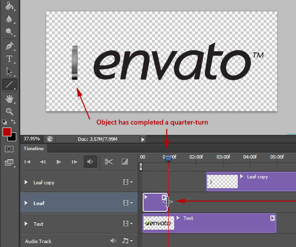Open the Leaf copy filmstrip media menu
The height and width of the screenshot is (247, 296).
coord(128,182)
